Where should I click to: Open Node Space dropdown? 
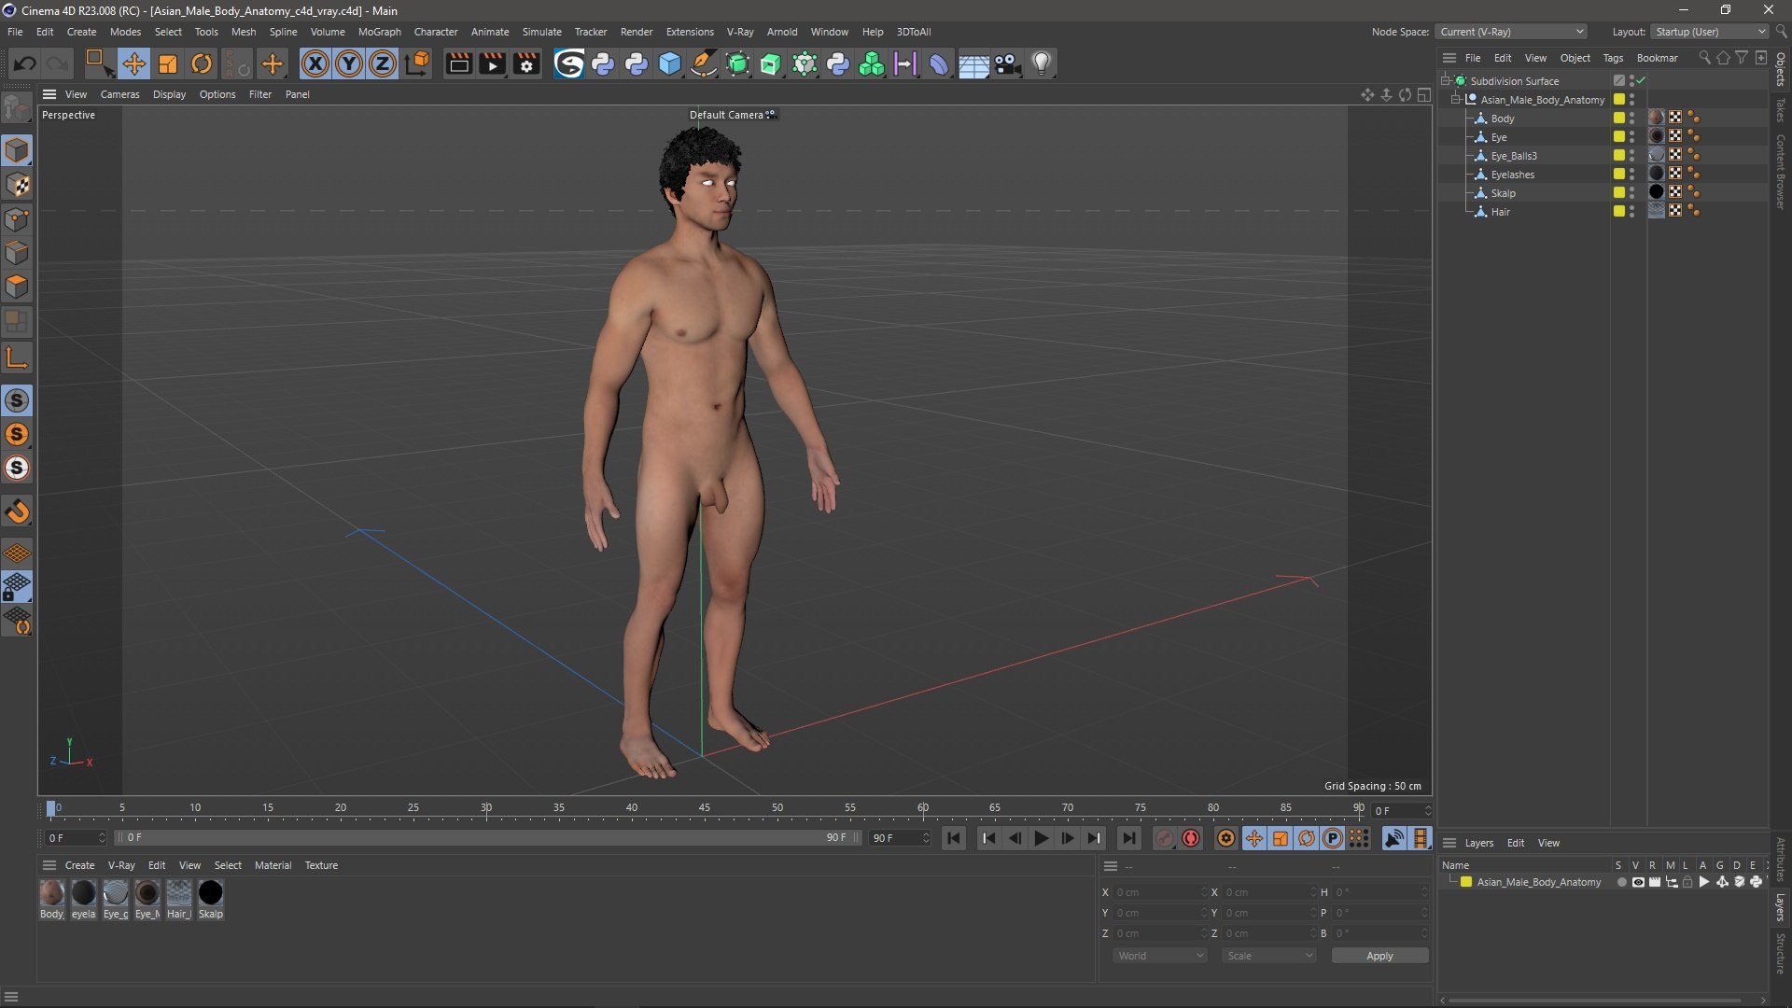[1510, 32]
